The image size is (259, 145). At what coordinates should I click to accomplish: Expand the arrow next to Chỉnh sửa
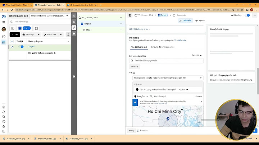[x=61, y=34]
